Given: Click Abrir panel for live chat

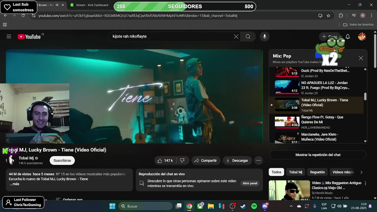Looking at the screenshot, I should coord(250,183).
